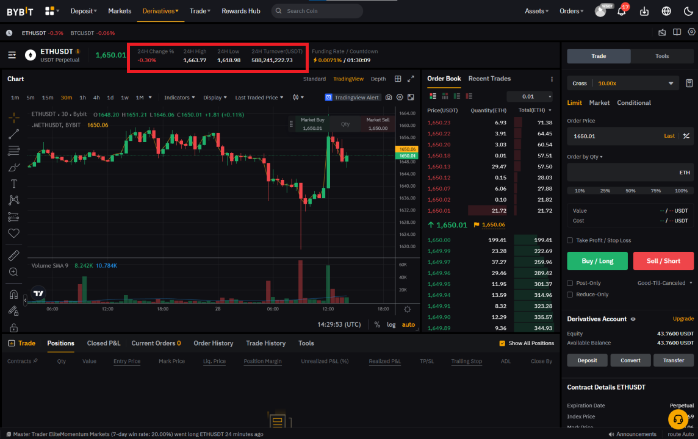Open Indicators dropdown on chart
Viewport: 698px width, 439px height.
pos(179,98)
